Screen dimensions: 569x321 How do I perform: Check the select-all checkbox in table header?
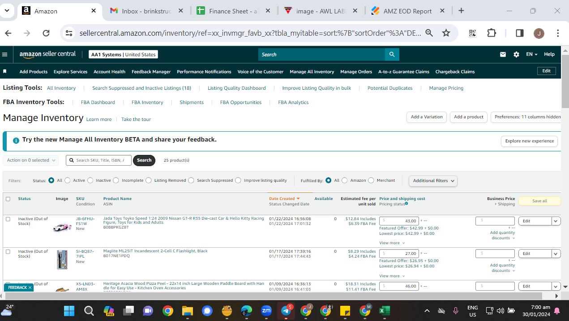(8, 199)
